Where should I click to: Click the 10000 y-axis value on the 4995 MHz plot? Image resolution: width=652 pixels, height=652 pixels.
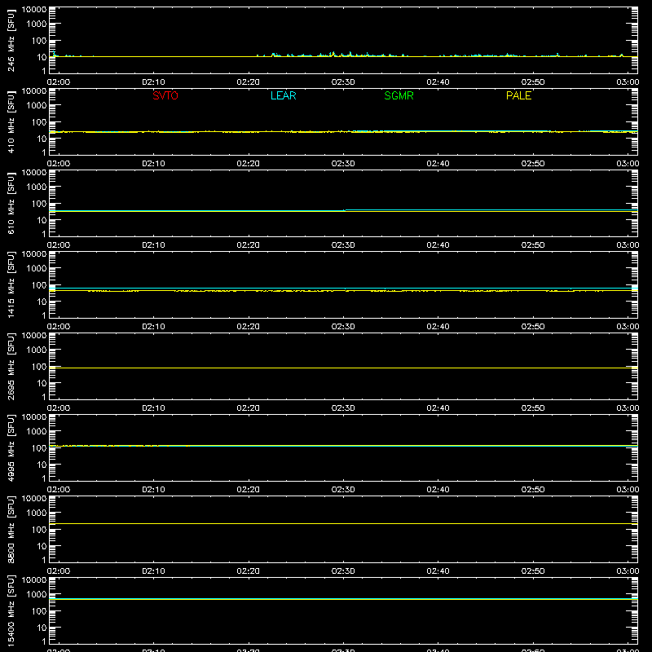point(34,417)
